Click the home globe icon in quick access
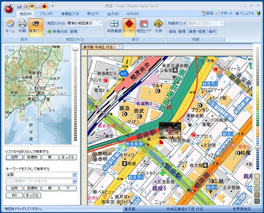This screenshot has height=213, width=264. pyautogui.click(x=25, y=7)
